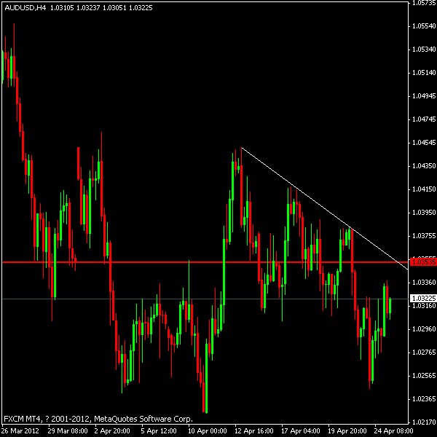Click the 1.04150 price scale value
Image resolution: width=437 pixels, height=437 pixels.
pyautogui.click(x=424, y=189)
